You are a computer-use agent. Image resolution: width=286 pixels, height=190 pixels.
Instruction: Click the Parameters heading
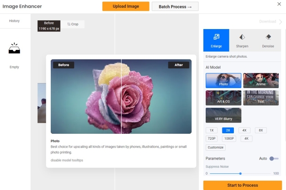(x=215, y=159)
